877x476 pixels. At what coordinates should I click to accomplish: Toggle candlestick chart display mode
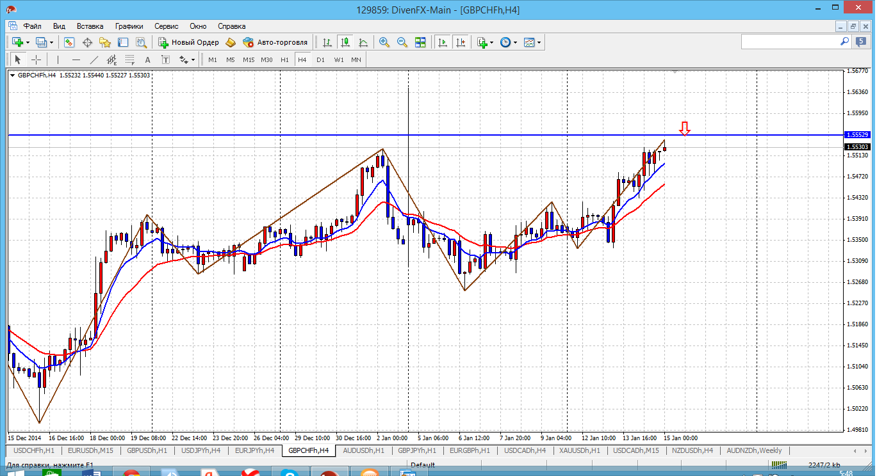coord(345,42)
